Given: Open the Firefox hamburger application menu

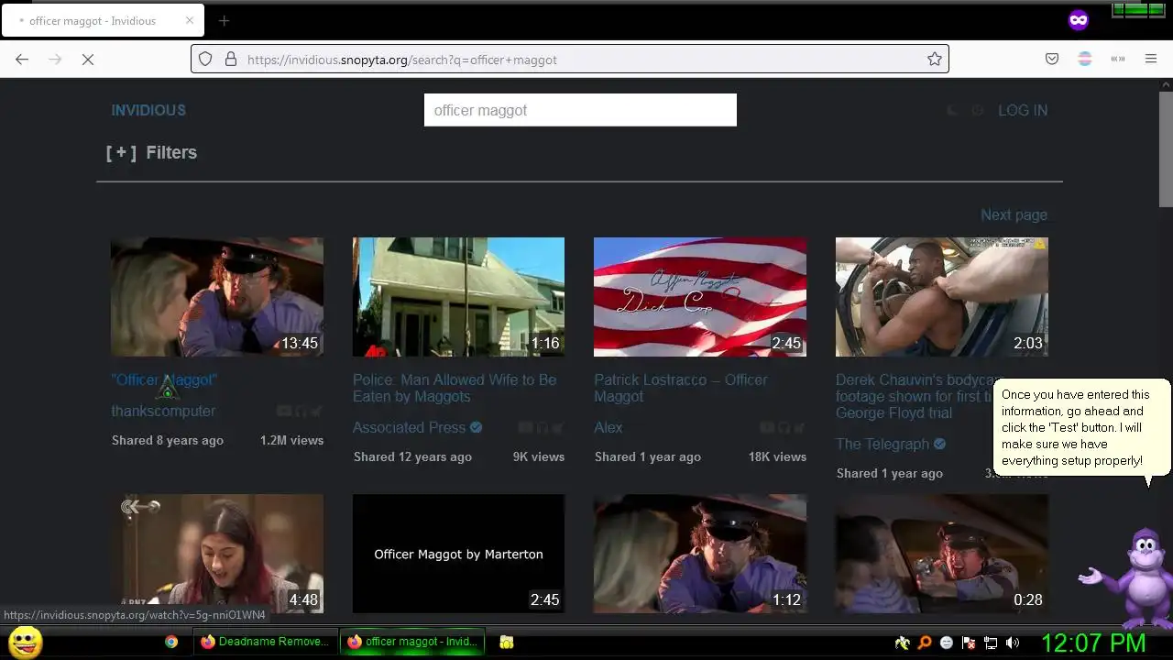Looking at the screenshot, I should click(1151, 59).
